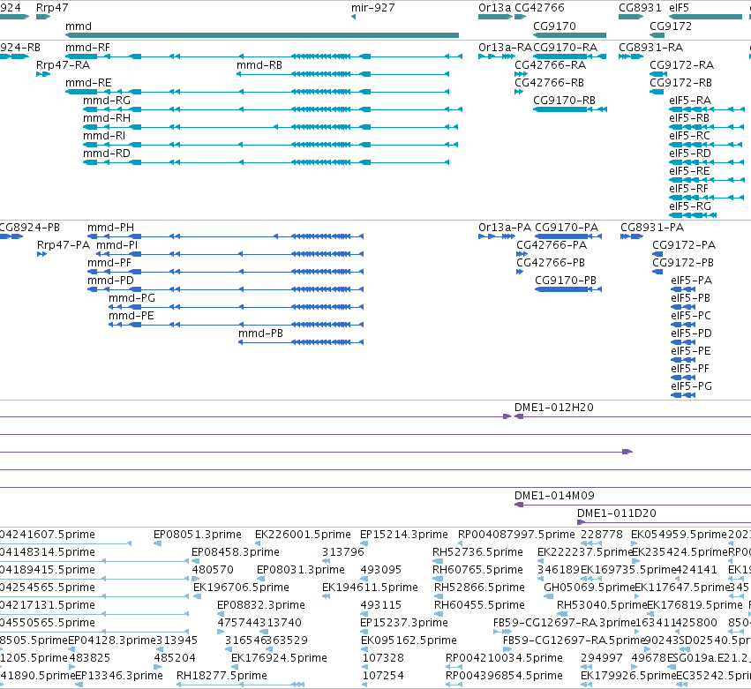Click transcript label CG42766-RA

click(551, 65)
